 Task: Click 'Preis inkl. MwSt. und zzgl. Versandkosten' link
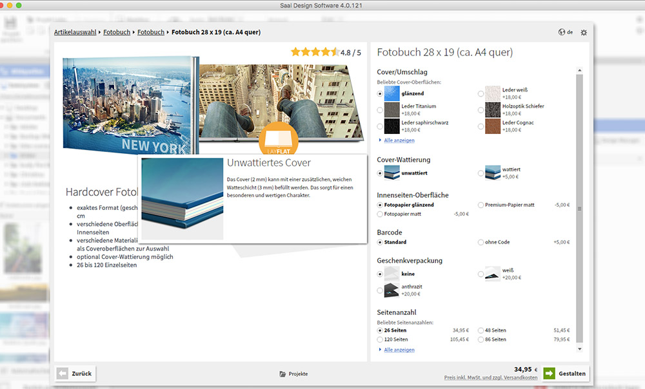pyautogui.click(x=491, y=377)
